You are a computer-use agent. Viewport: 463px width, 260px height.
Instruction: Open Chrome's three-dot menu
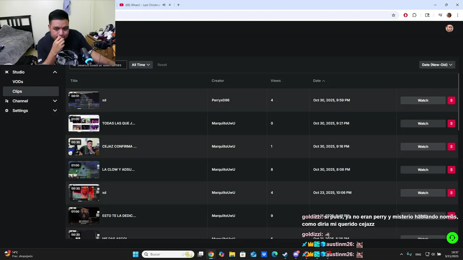point(458,15)
